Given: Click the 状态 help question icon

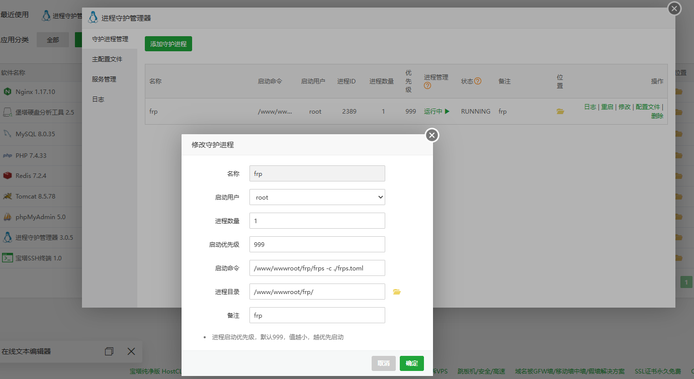Looking at the screenshot, I should click(478, 81).
